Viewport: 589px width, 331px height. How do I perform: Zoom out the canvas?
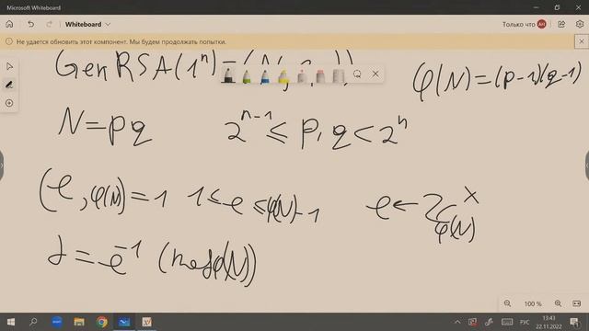(x=507, y=303)
